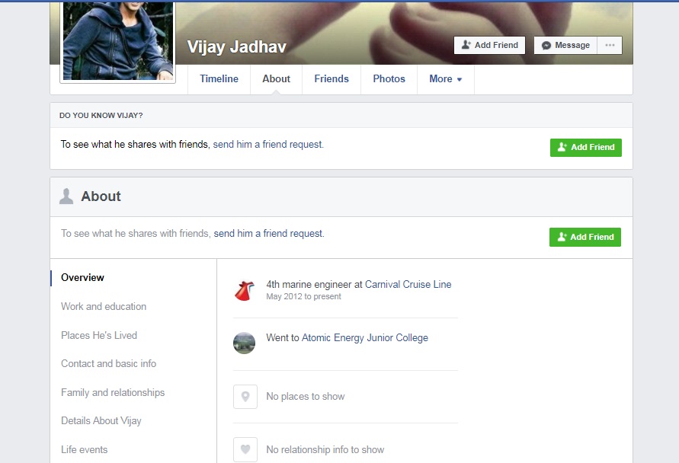Click friend request link in About section
This screenshot has width=679, height=463.
[x=269, y=234]
